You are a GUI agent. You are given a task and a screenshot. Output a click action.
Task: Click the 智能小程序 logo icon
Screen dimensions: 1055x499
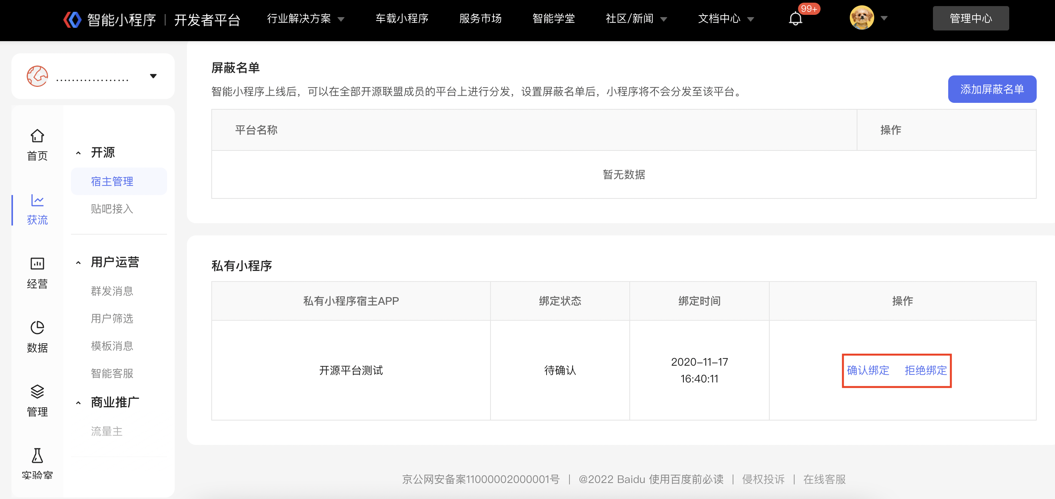(72, 19)
